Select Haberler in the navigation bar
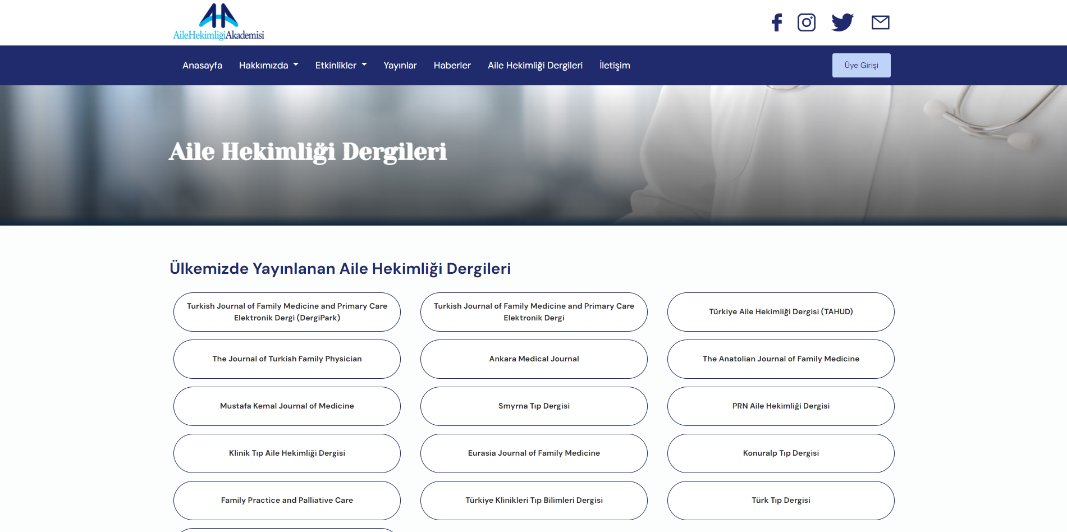The image size is (1067, 532). 452,65
